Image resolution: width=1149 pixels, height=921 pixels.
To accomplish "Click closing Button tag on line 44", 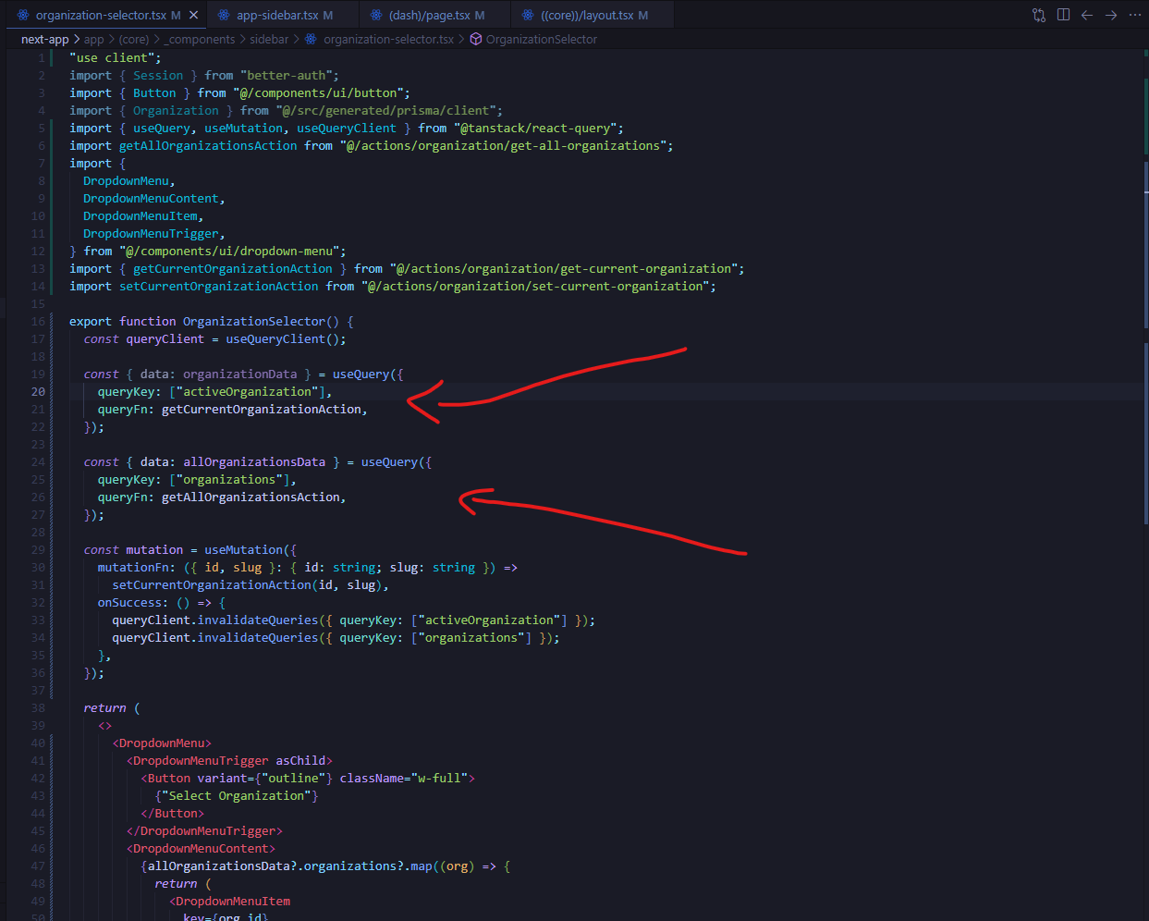I will tap(172, 813).
